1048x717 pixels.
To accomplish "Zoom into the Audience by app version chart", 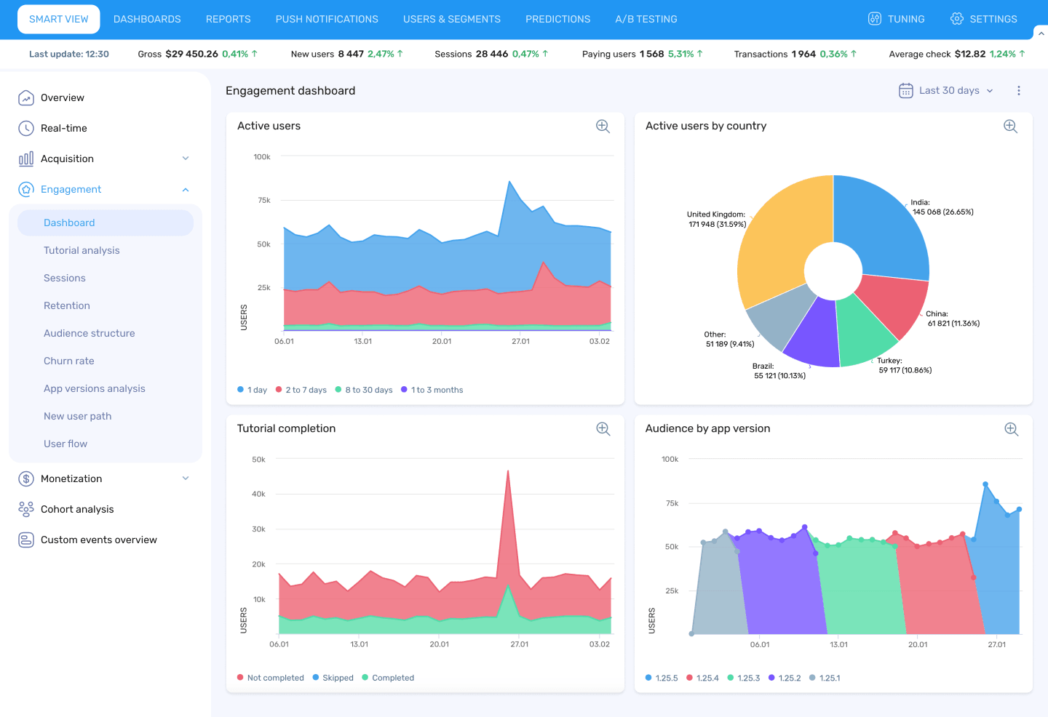I will pos(1011,428).
